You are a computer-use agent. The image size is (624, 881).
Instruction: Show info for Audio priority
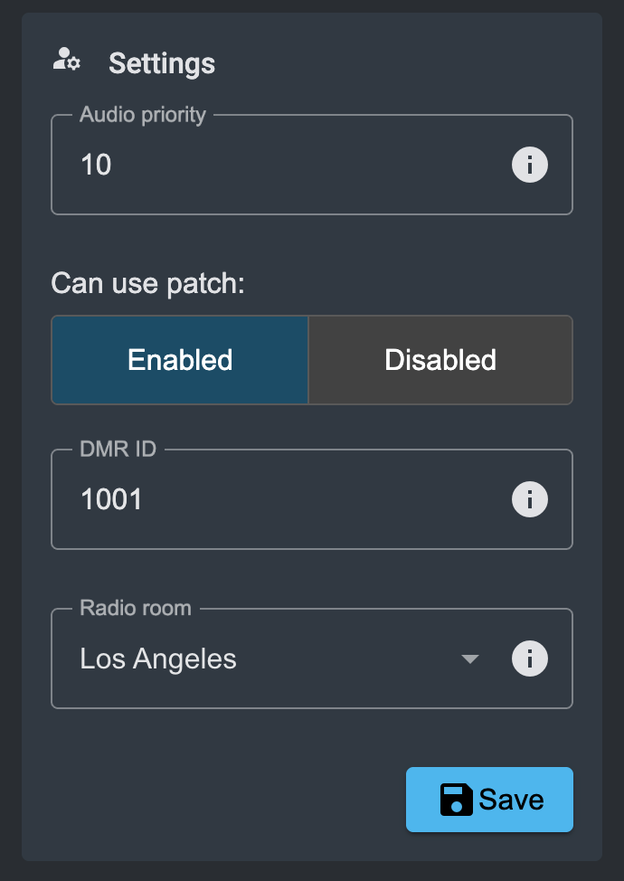tap(530, 166)
